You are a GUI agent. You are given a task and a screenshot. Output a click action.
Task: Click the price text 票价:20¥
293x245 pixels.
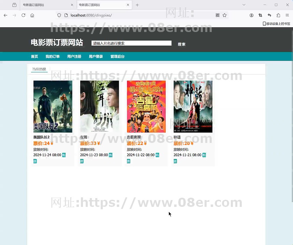point(183,143)
